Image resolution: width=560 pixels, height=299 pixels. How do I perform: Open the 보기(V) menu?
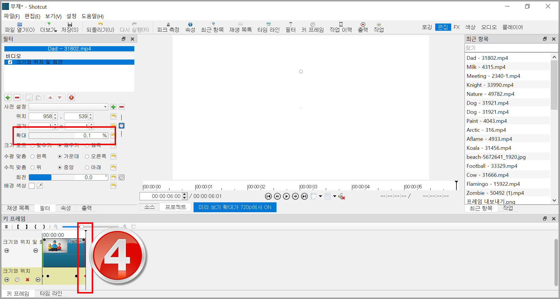tap(53, 16)
